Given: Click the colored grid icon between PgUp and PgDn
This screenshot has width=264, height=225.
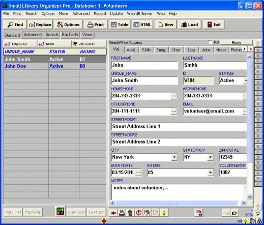Looking at the screenshot, I should [x=61, y=211].
